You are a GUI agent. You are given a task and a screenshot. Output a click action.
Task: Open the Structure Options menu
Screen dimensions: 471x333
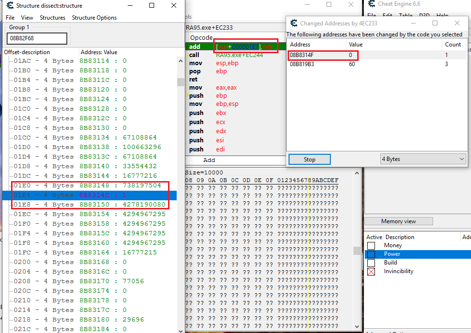(94, 18)
